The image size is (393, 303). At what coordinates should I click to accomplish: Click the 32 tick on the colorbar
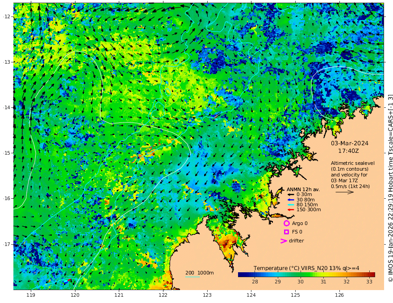(347, 282)
